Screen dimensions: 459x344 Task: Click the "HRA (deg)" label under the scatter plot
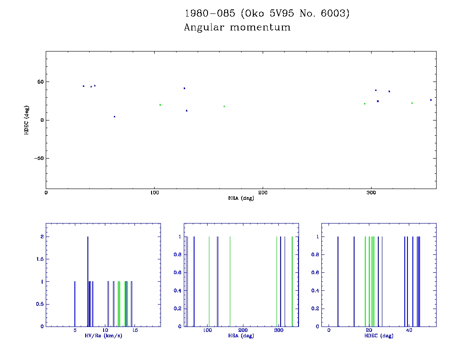[241, 198]
